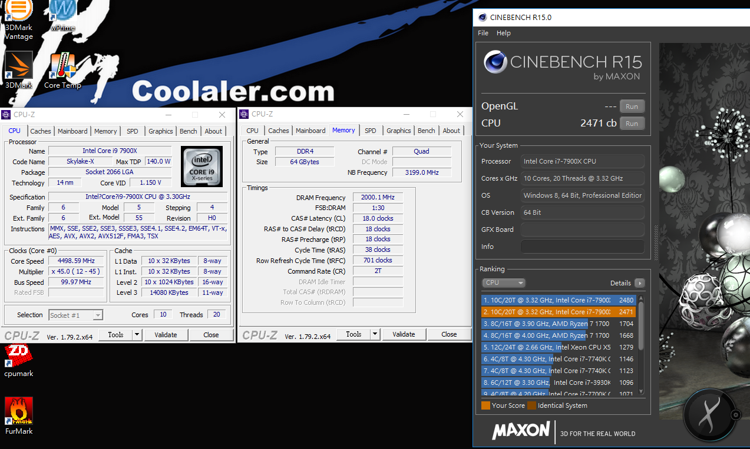Viewport: 750px width, 449px height.
Task: Click the orange Your Score legend swatch
Action: [x=485, y=405]
